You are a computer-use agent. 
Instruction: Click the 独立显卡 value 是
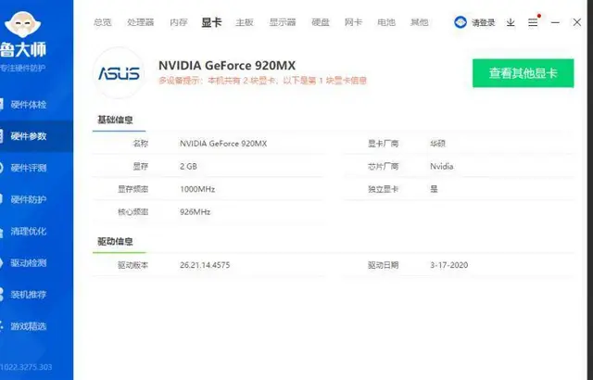click(x=434, y=189)
